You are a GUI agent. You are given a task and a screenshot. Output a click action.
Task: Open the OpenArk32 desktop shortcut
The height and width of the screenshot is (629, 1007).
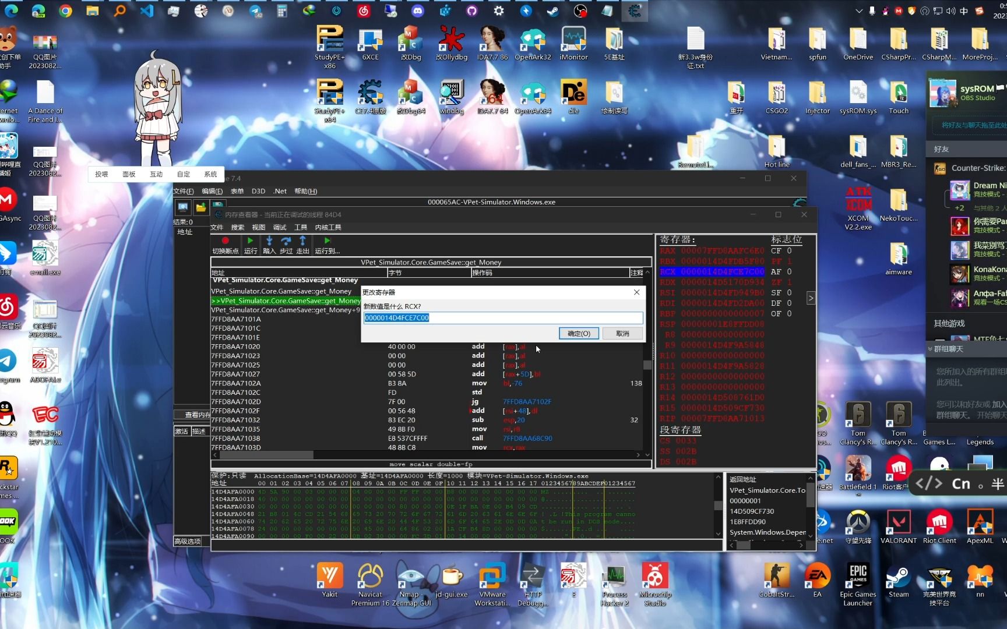point(533,44)
